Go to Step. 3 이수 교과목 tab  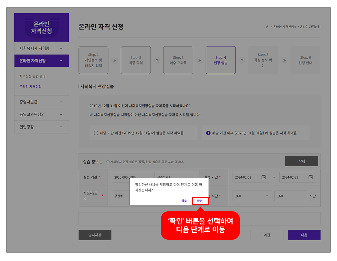pyautogui.click(x=178, y=60)
